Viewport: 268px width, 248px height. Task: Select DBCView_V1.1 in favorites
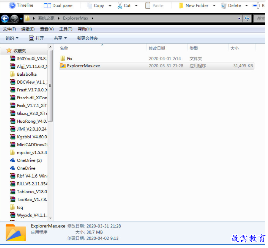[28, 82]
